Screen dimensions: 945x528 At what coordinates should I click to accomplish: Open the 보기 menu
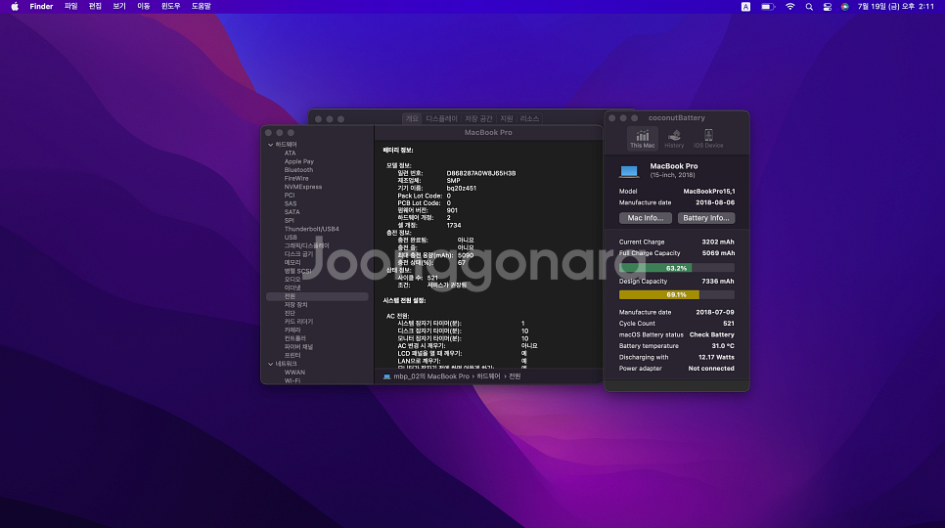(119, 6)
